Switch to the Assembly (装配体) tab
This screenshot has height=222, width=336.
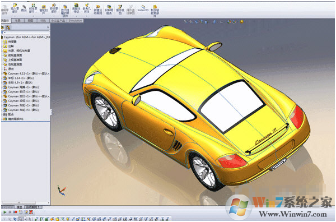(6, 21)
